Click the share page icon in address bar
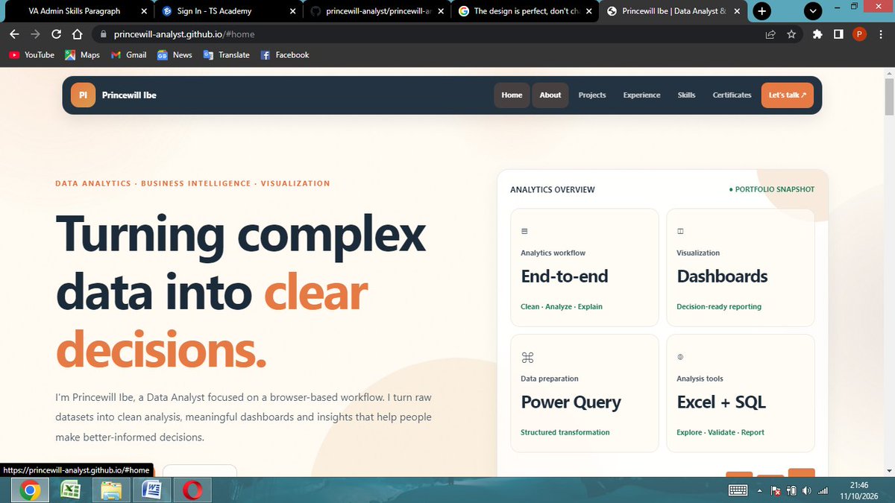The image size is (895, 503). click(770, 34)
